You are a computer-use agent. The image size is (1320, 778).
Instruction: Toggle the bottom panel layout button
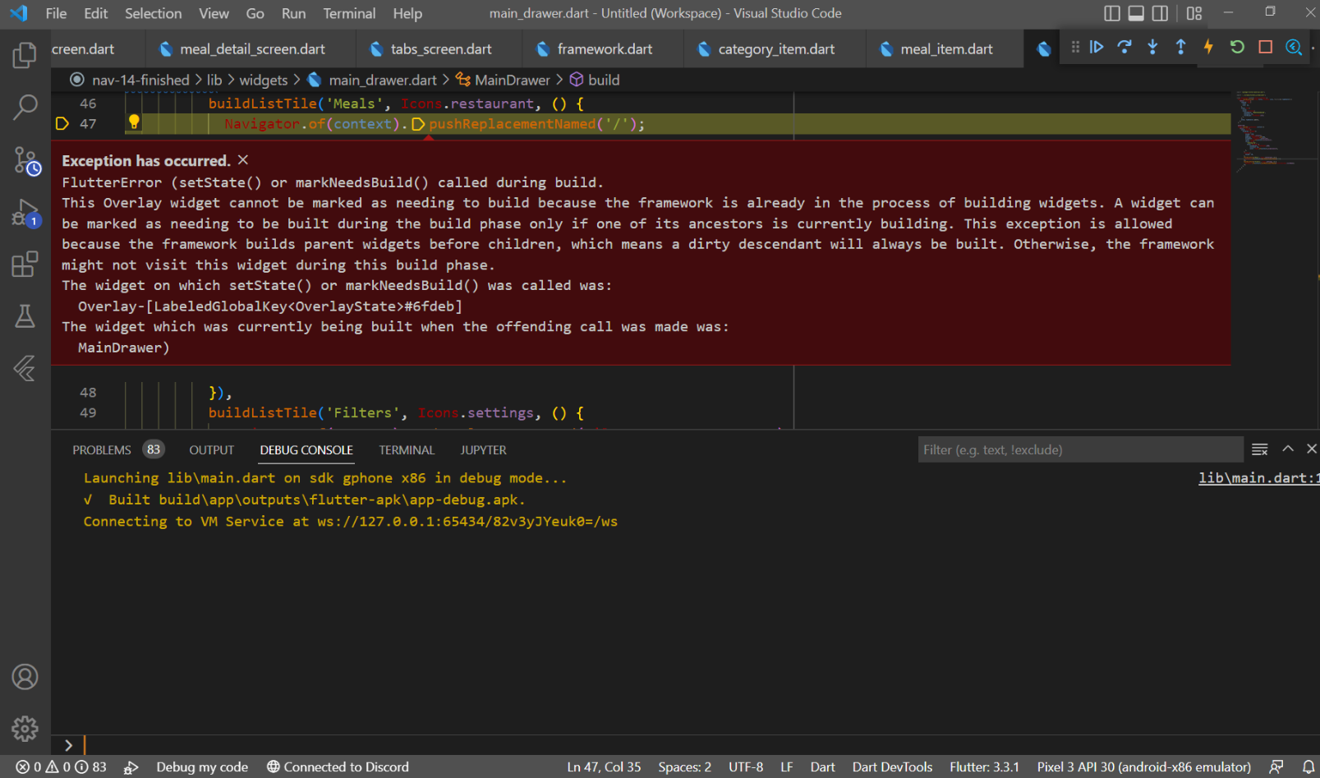1136,13
